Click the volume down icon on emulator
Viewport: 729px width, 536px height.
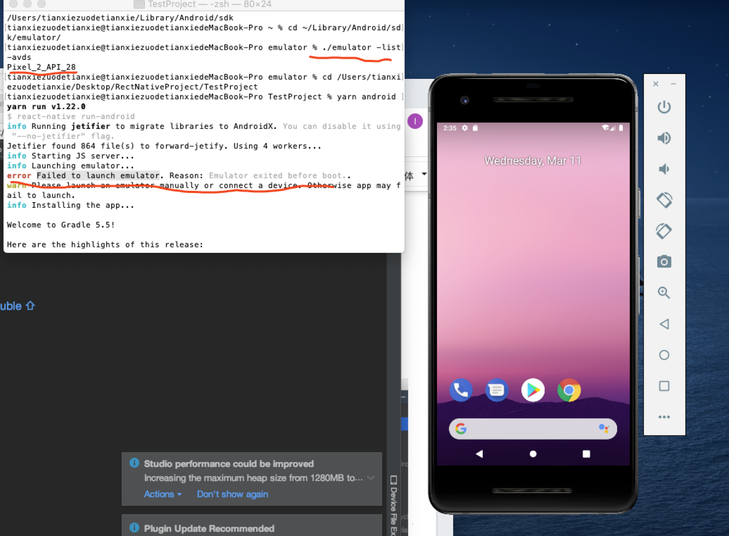point(663,169)
